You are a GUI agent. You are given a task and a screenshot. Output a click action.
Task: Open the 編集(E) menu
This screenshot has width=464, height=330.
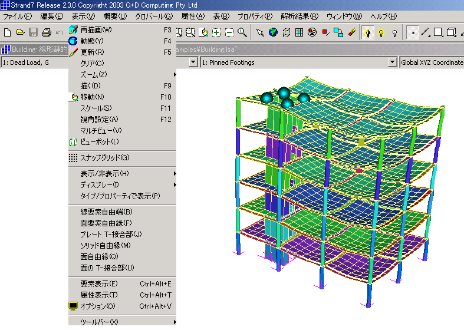(x=52, y=16)
